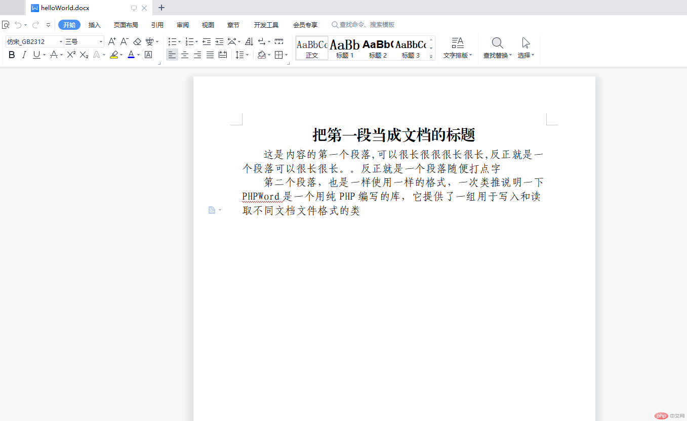This screenshot has width=687, height=421.
Task: Expand the undo history arrow
Action: point(25,25)
